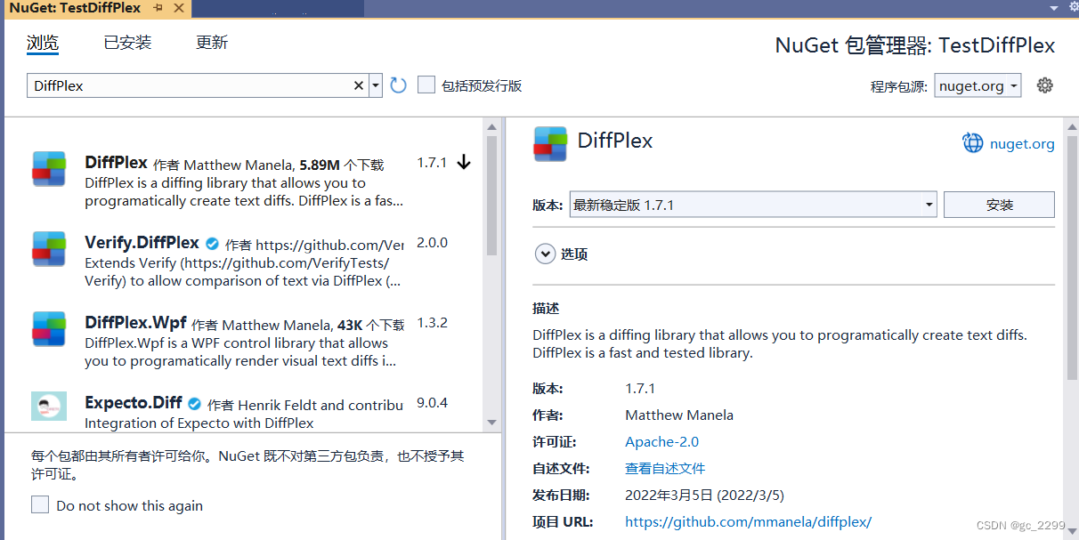Click the Verify.DiffPlex package icon
The width and height of the screenshot is (1079, 540).
point(49,248)
